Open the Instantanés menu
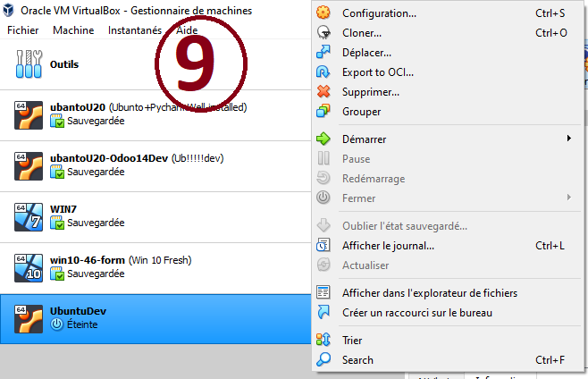The width and height of the screenshot is (588, 379). [x=135, y=29]
